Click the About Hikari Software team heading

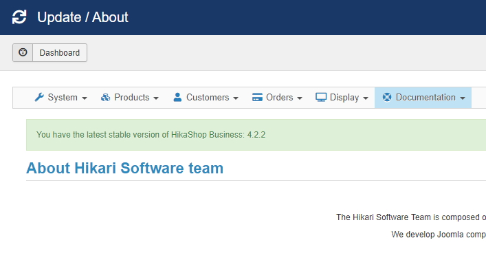124,168
